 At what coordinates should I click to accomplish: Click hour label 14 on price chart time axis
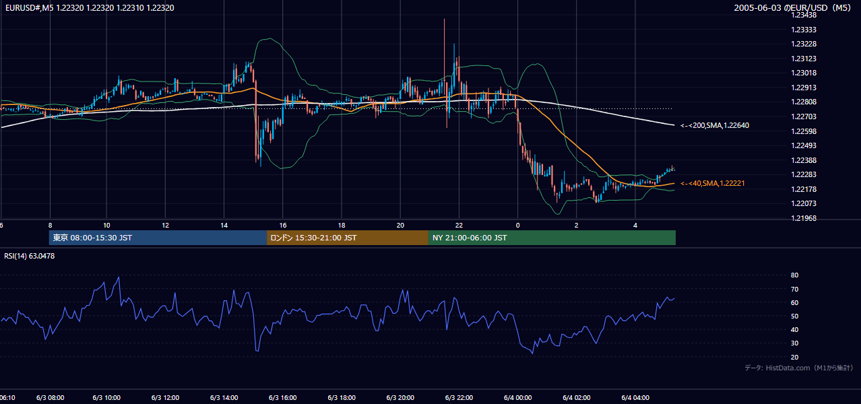(224, 225)
